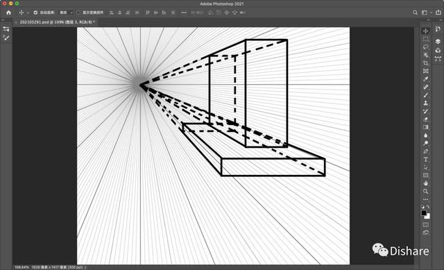Toggle show transform controls checkbox
Screen dimensions: 444x270
click(x=78, y=12)
